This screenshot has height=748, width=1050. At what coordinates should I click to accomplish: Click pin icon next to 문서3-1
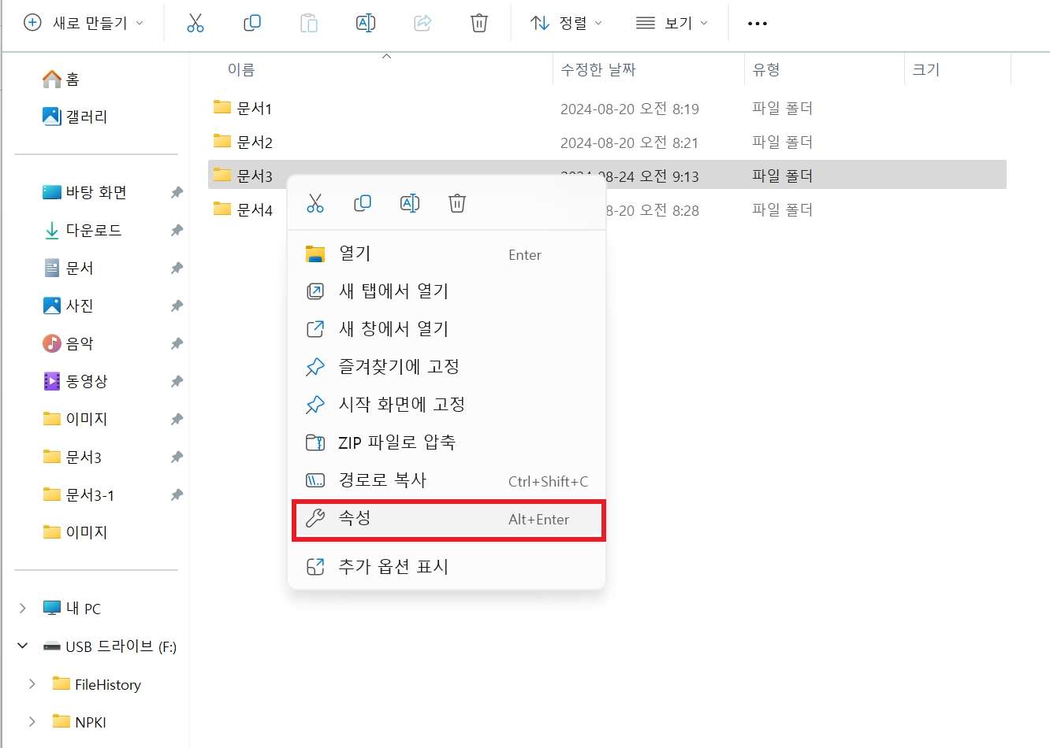[177, 494]
